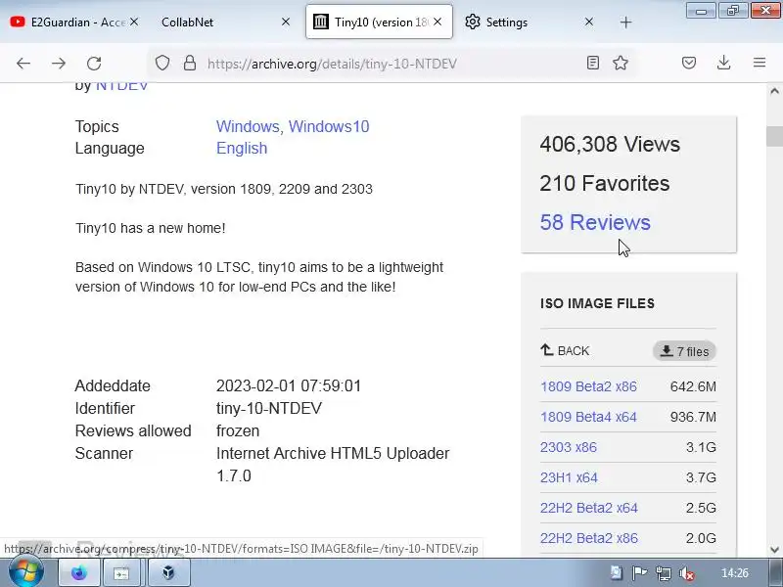Select the Tiny10 archive tab
Screen dimensions: 783x587
380,22
